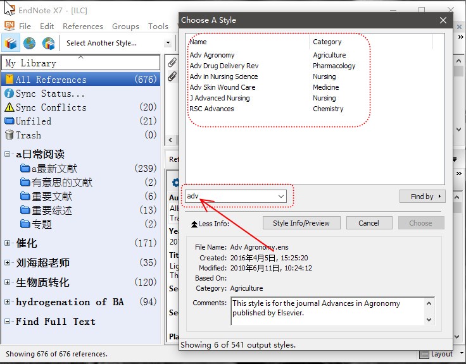
Task: Select the a最新文献 group
Action: coord(54,169)
